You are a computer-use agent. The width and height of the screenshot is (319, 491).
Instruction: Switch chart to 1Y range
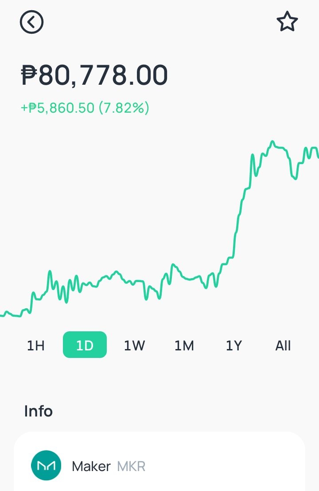[x=234, y=346]
